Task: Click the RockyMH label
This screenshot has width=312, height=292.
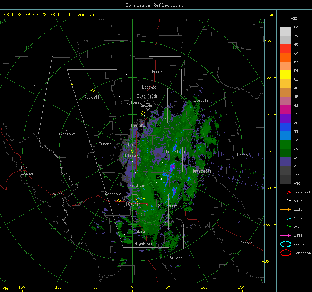Action: (x=92, y=97)
